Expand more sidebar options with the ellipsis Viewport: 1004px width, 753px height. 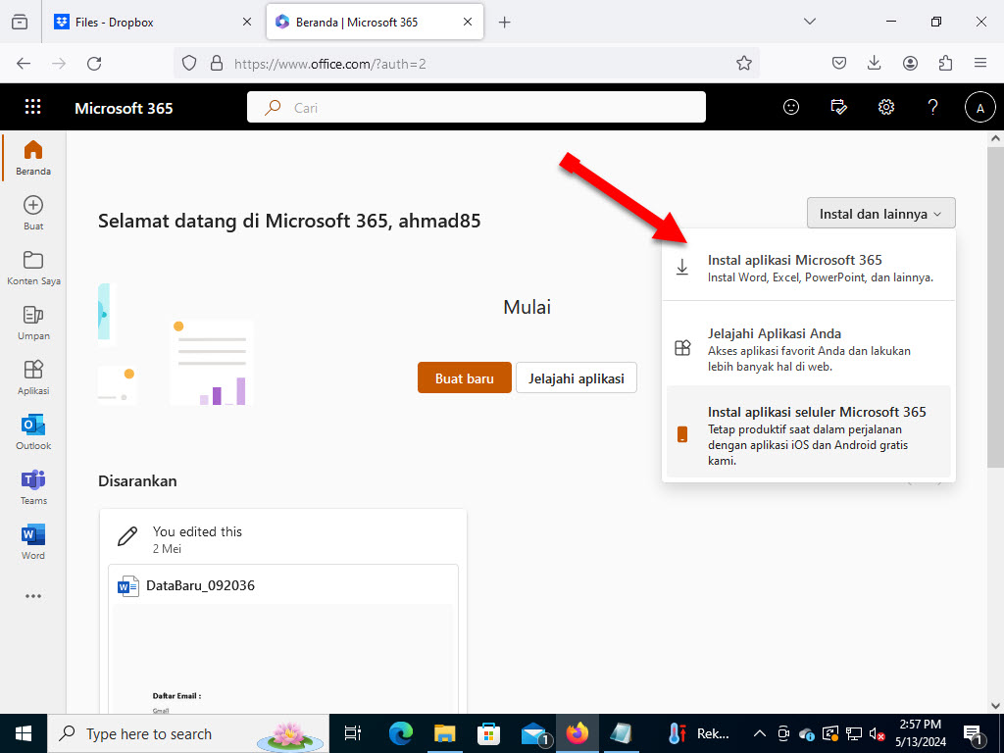(x=32, y=595)
